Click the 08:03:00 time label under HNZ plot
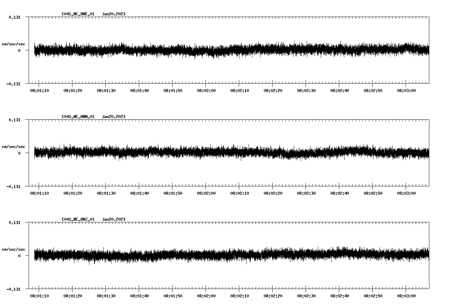Viewport: 453px width, 308px height. coord(406,296)
